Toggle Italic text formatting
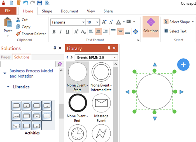Viewport: 196px width, 142px height. (x=61, y=32)
